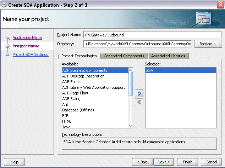Click Finish to create the project
The image size is (225, 168).
tap(187, 162)
